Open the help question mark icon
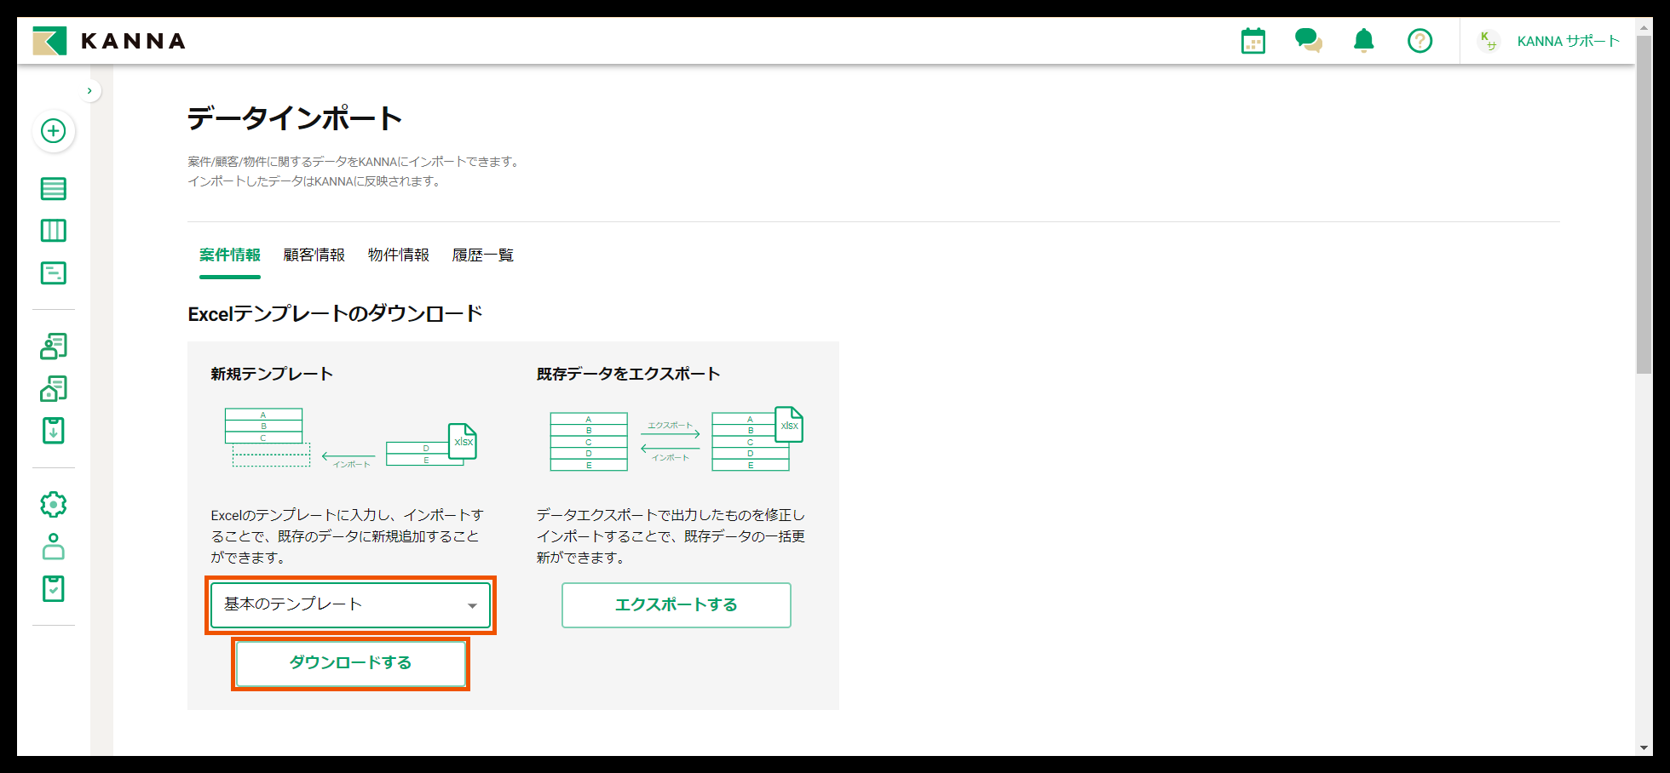The height and width of the screenshot is (773, 1670). click(x=1419, y=40)
